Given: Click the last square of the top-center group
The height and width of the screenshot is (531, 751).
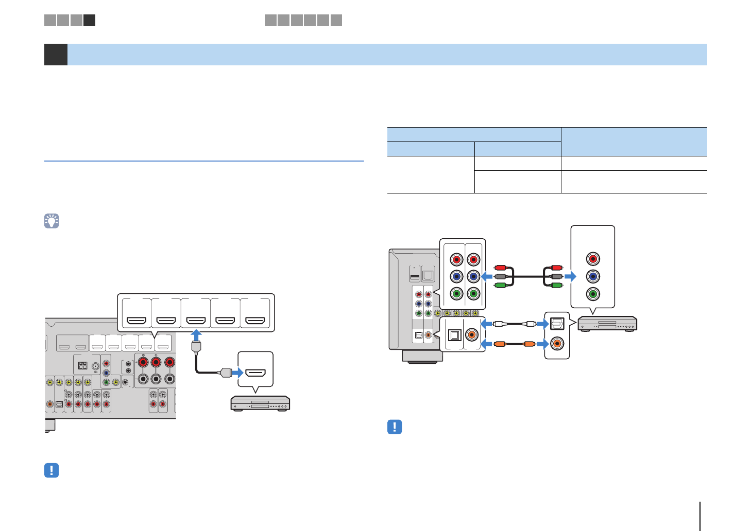Looking at the screenshot, I should click(336, 21).
